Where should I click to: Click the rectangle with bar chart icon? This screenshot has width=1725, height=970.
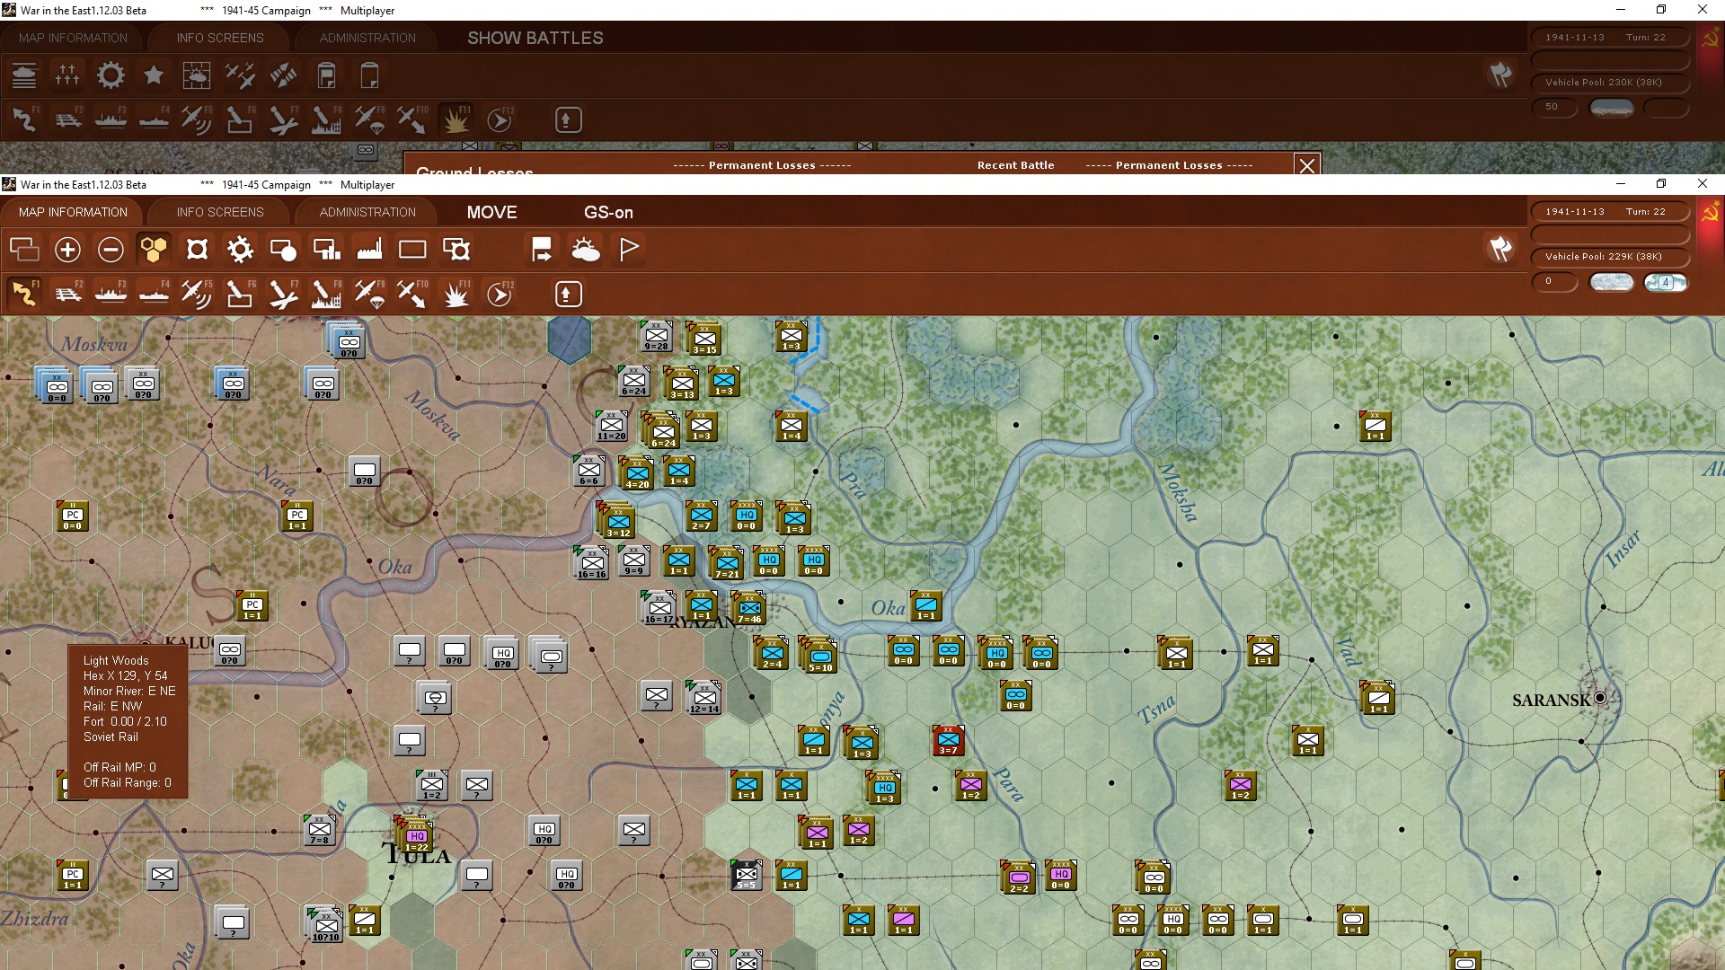click(326, 249)
